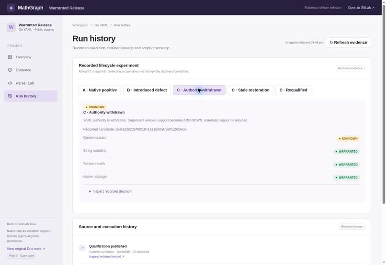Click the Refresh evidence button
The width and height of the screenshot is (386, 265).
348,42
